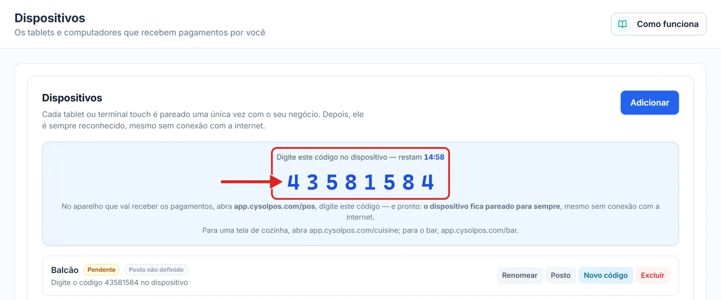Click the book icon in Como funciona
This screenshot has height=300, width=721.
(622, 24)
